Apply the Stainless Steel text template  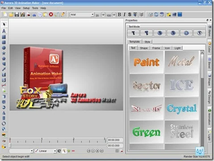tap(182, 132)
